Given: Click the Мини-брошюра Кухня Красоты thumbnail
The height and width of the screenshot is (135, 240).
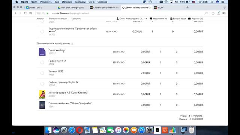Looking at the screenshot, I should [x=42, y=94].
